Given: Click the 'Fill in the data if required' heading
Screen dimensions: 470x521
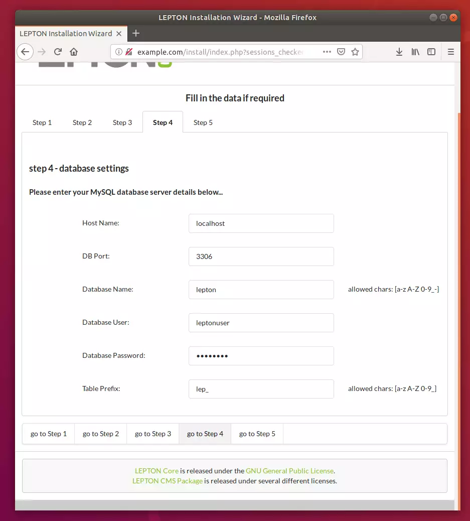Looking at the screenshot, I should [235, 98].
